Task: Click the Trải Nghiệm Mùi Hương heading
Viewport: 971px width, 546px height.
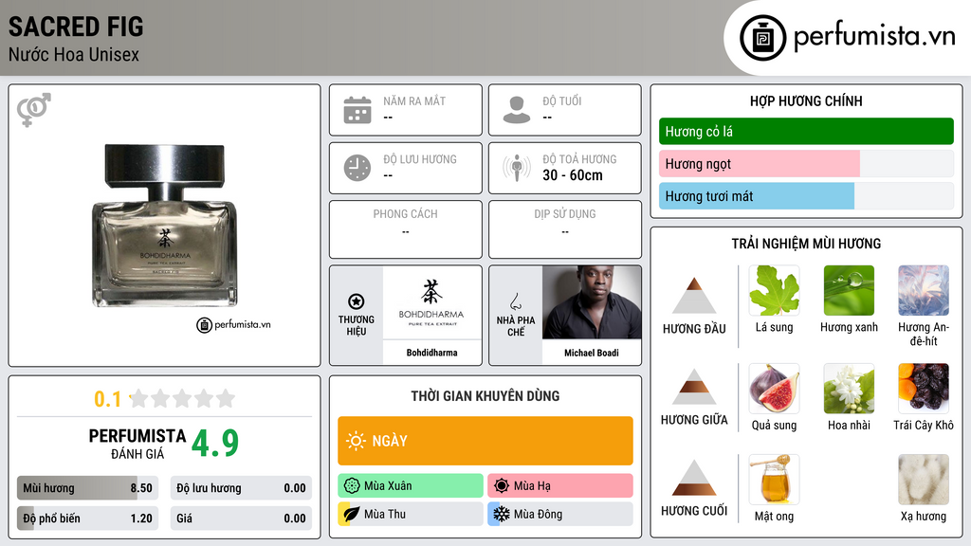Action: pyautogui.click(x=806, y=244)
